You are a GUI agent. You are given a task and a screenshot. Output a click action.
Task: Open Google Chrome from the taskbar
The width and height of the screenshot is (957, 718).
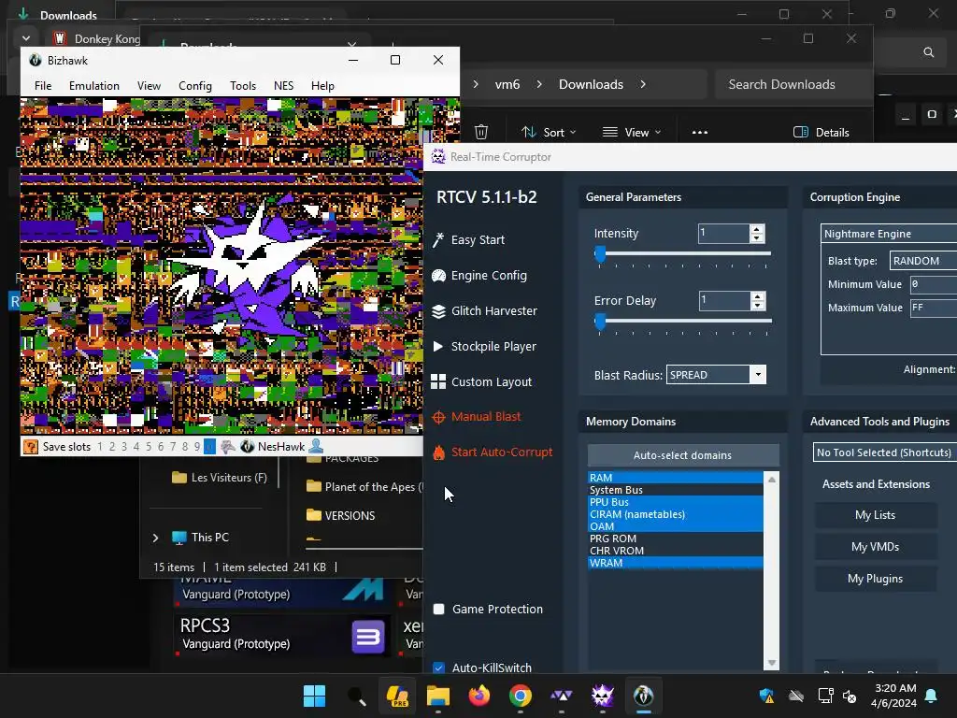520,696
